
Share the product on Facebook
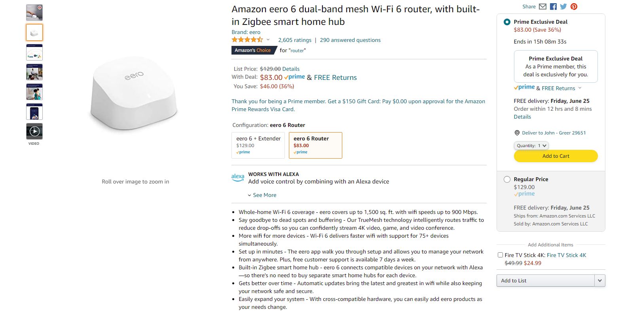tap(553, 6)
